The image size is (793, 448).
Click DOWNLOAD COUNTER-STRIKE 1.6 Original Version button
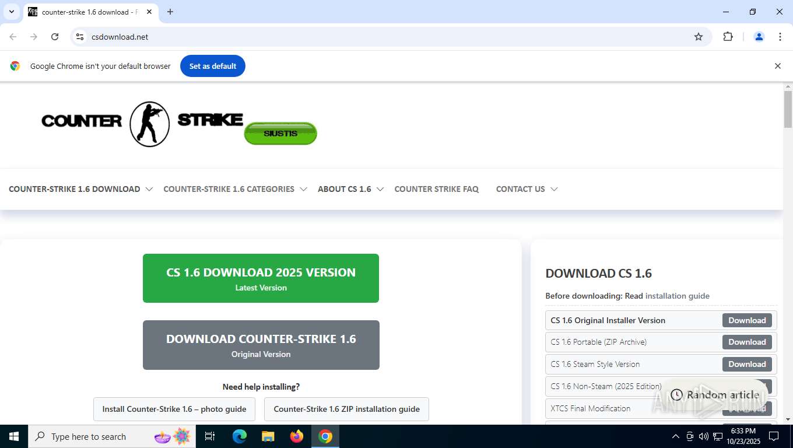(261, 345)
